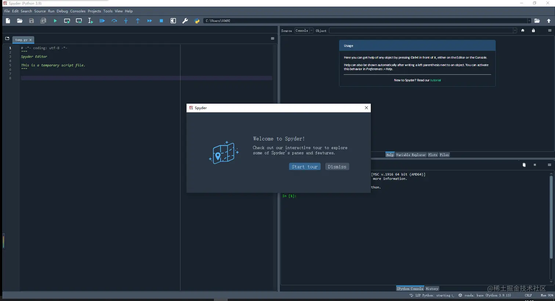Open the Source menu
Image resolution: width=555 pixels, height=301 pixels.
pos(40,11)
